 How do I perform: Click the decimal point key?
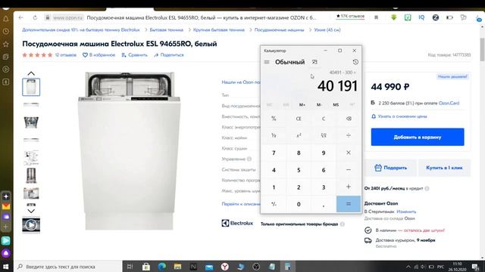pyautogui.click(x=324, y=204)
